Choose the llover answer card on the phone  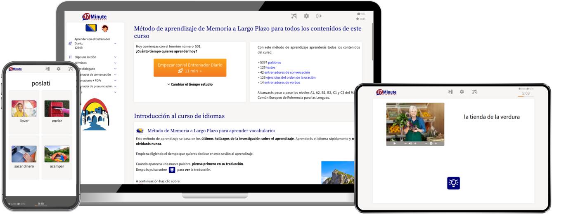[24, 112]
